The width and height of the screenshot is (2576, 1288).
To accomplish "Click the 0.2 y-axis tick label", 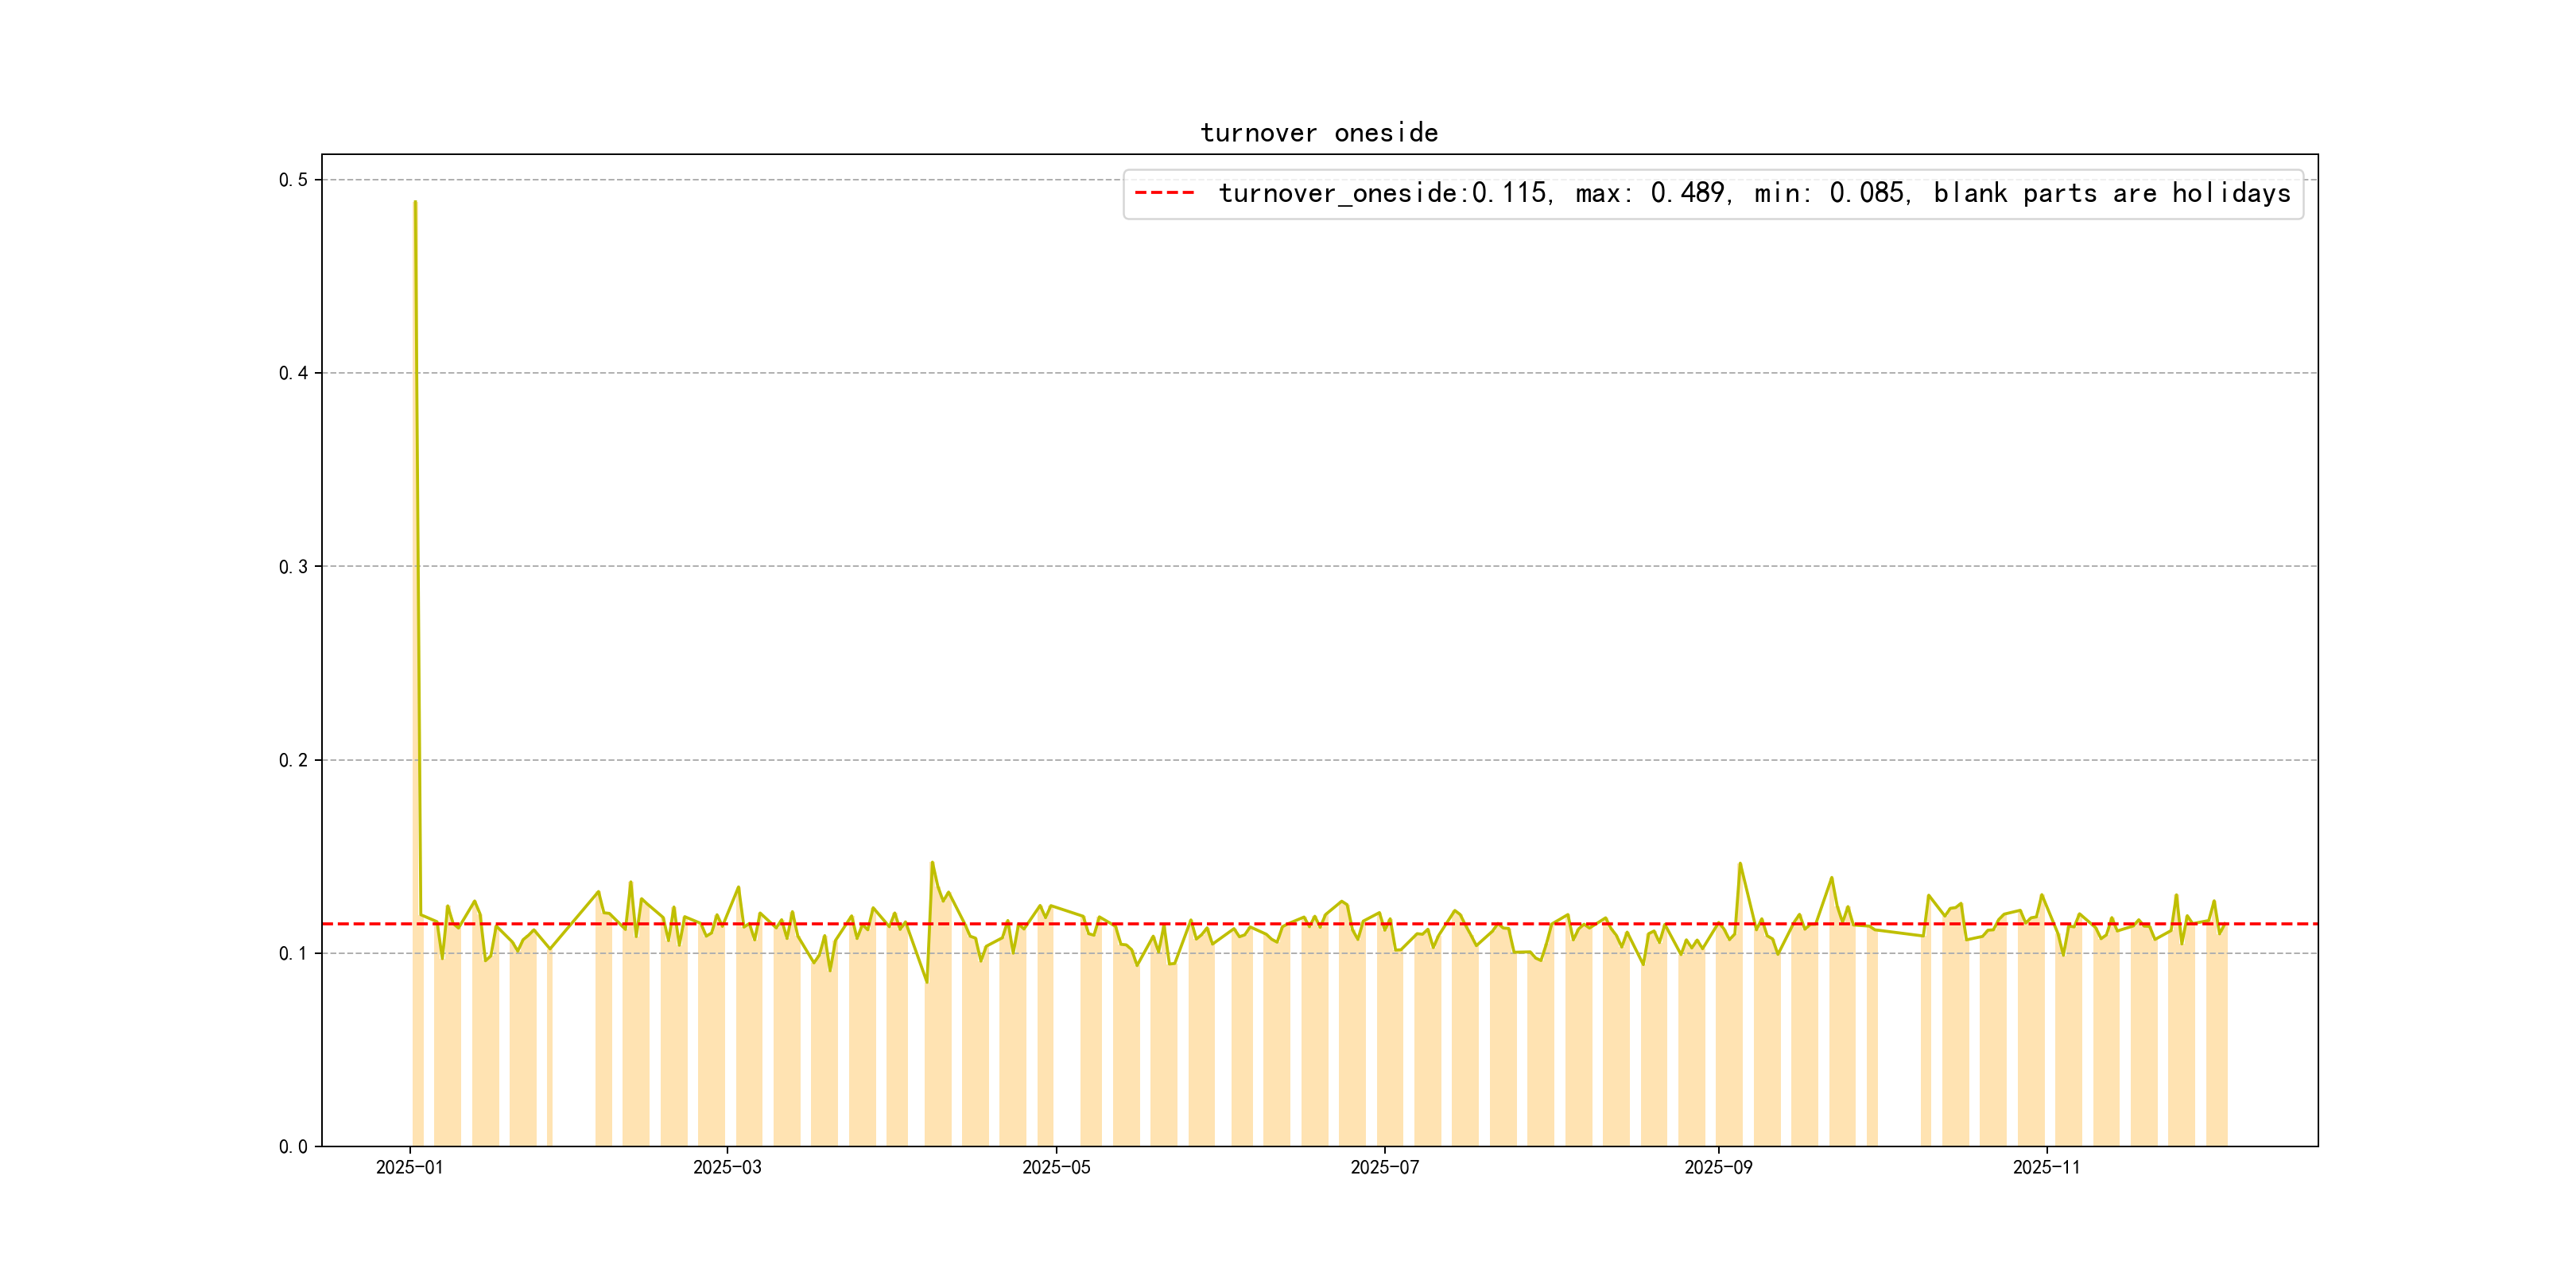I will [x=293, y=760].
